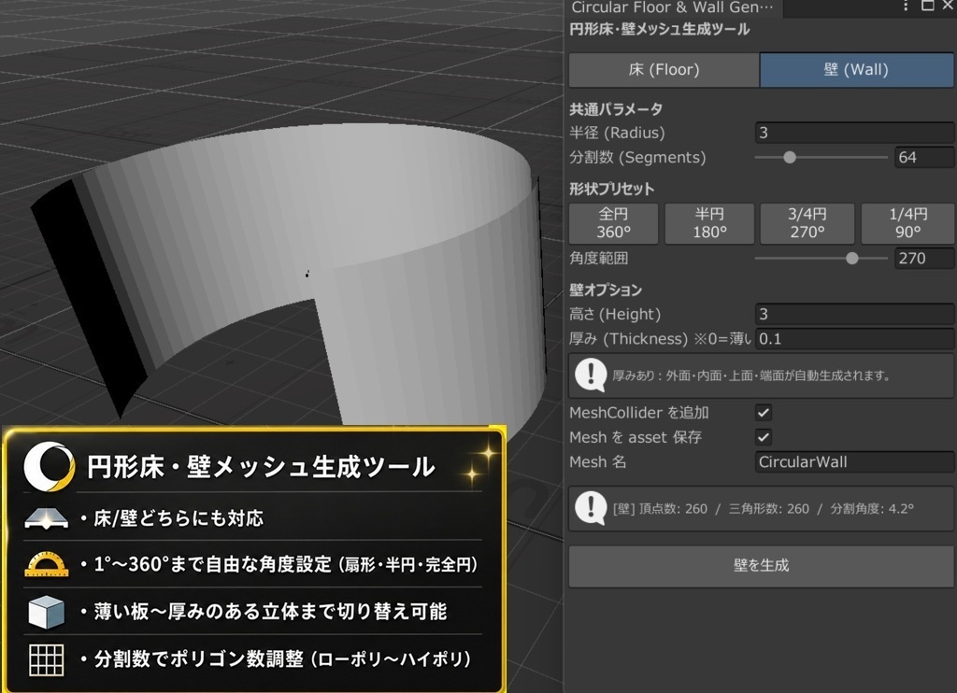Click the 高さ (Height) label
This screenshot has height=693, width=957.
(615, 314)
